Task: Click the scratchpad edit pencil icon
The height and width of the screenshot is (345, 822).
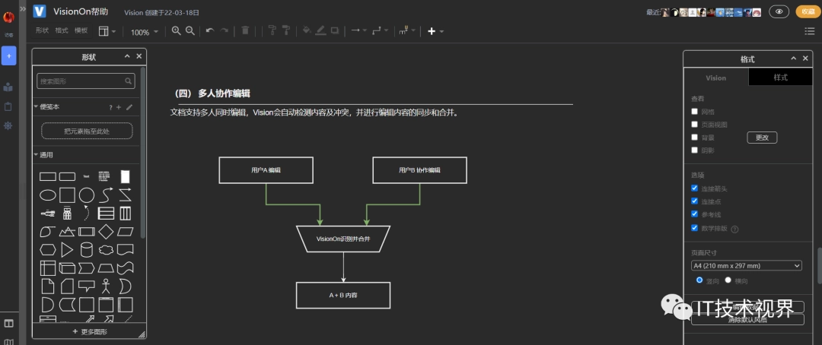Action: point(129,107)
